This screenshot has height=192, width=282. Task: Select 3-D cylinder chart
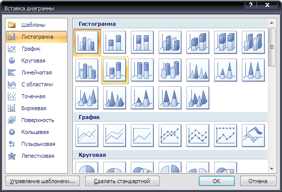pyautogui.click(x=170, y=70)
